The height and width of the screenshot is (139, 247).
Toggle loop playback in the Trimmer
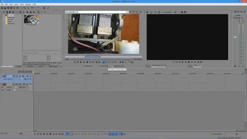click(x=75, y=62)
